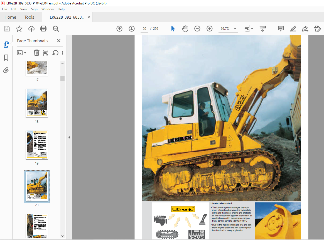Click the '259' total pages text

156,29
